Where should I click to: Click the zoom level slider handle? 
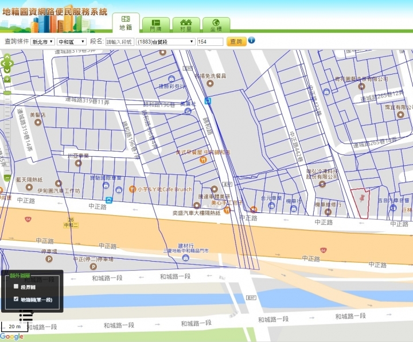pyautogui.click(x=7, y=92)
